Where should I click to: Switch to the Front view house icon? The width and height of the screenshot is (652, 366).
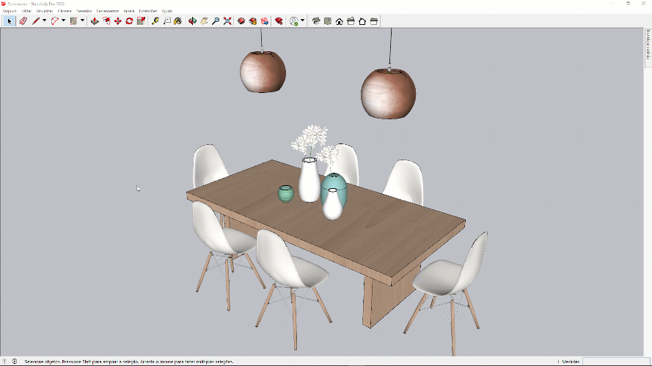pyautogui.click(x=340, y=21)
